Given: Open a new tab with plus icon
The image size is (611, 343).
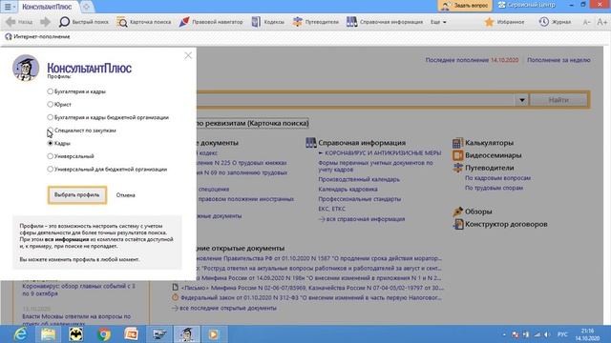Looking at the screenshot, I should (87, 7).
